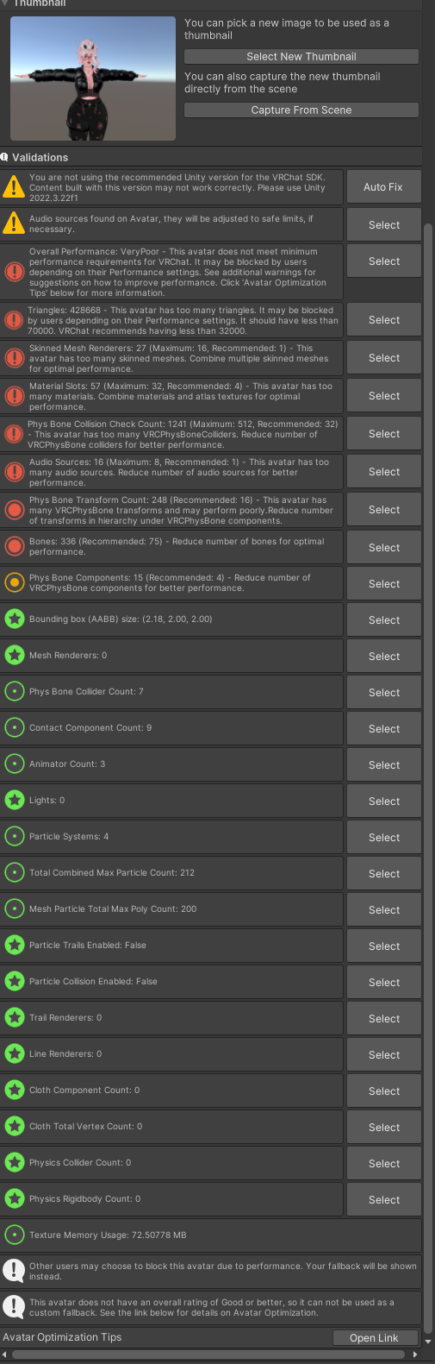
Task: Click the horizontal scrollbar right arrow
Action: coord(416,1355)
